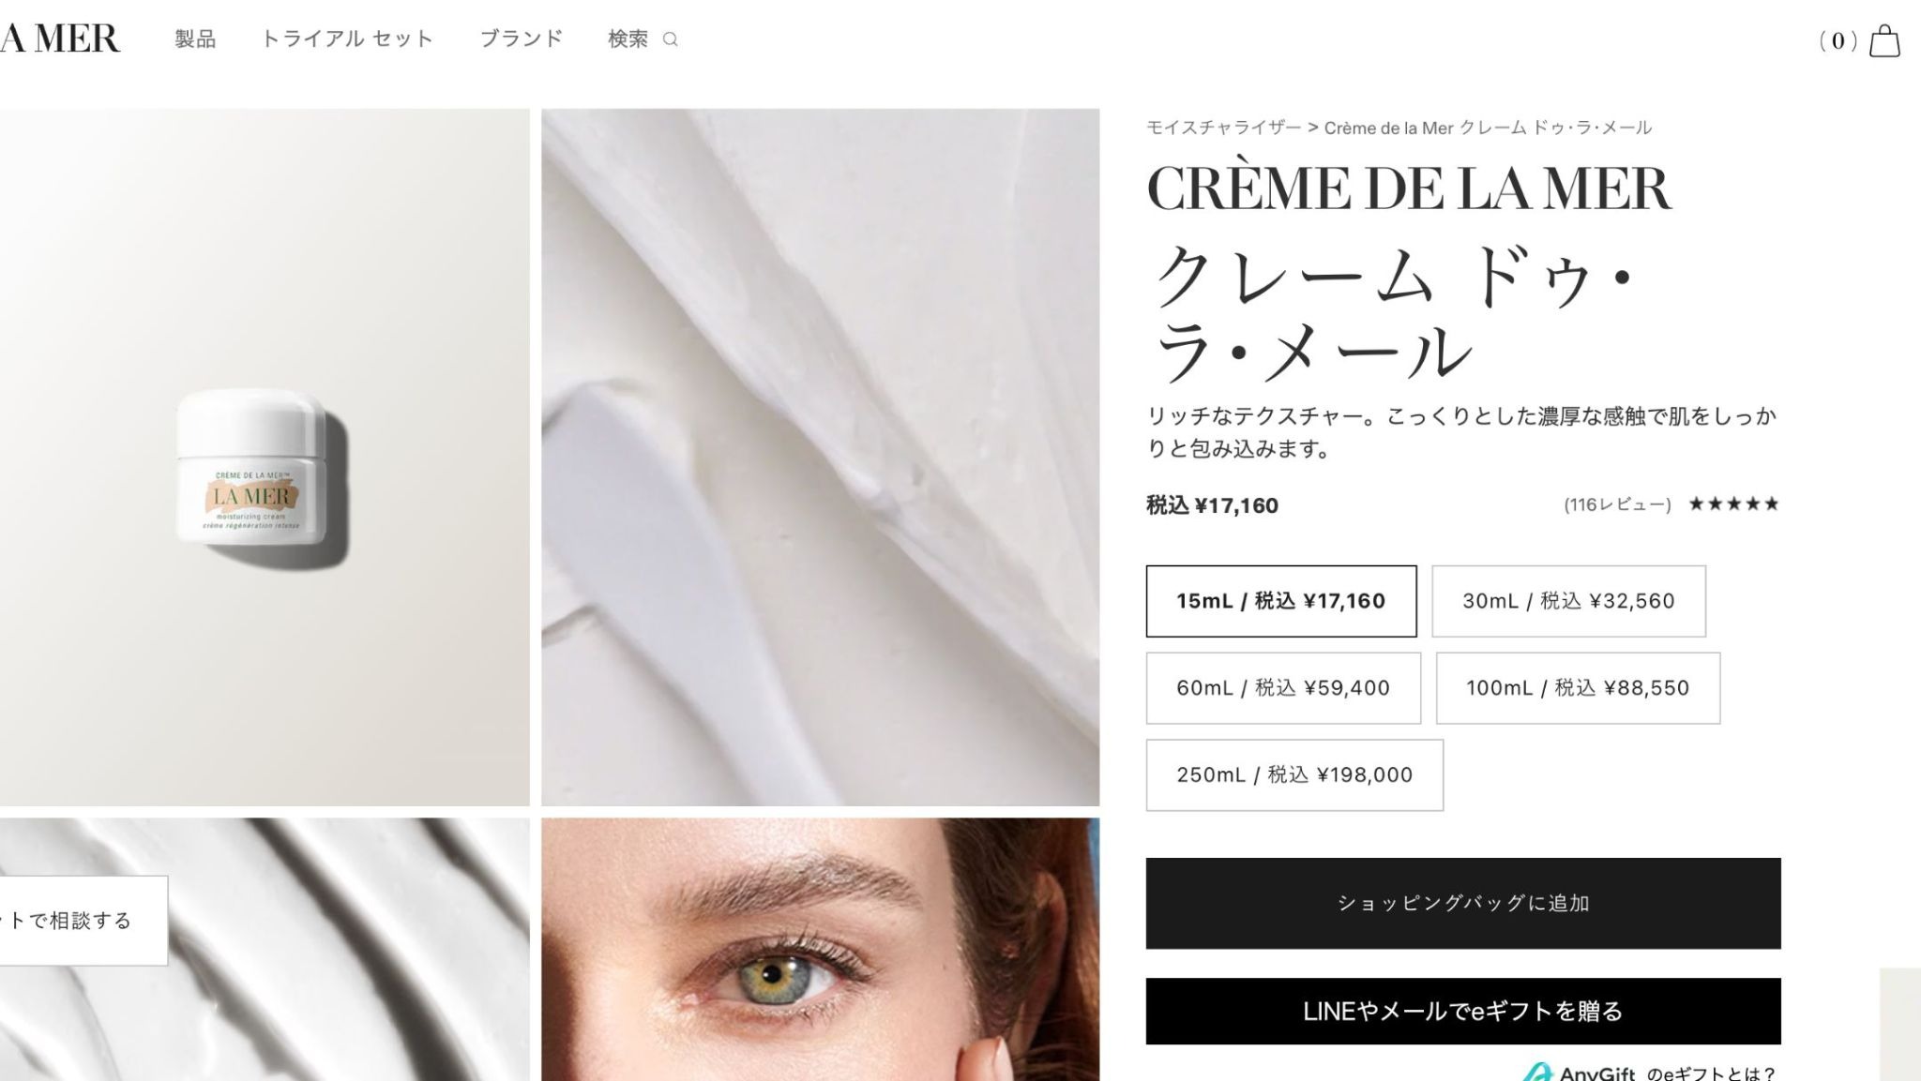Pick the 250mL ¥198,000 size

(x=1294, y=775)
